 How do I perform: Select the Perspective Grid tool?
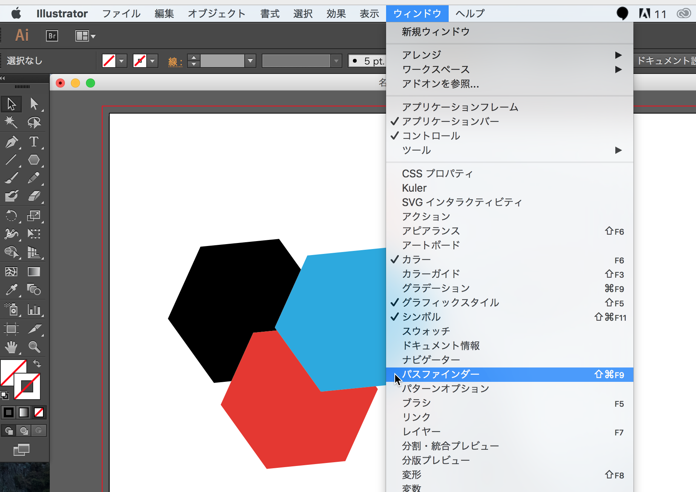(34, 252)
